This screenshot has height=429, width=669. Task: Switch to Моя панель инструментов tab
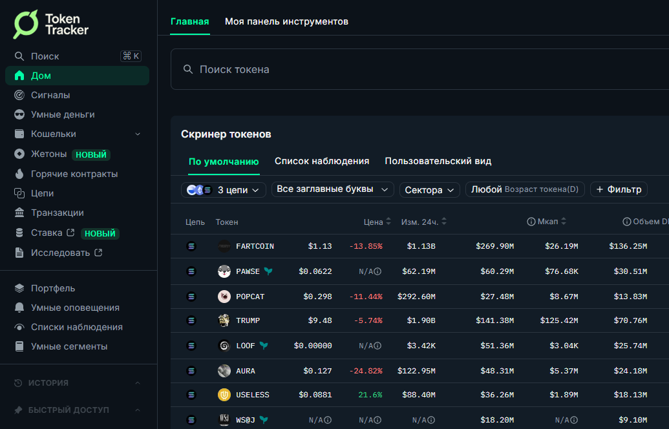[287, 21]
